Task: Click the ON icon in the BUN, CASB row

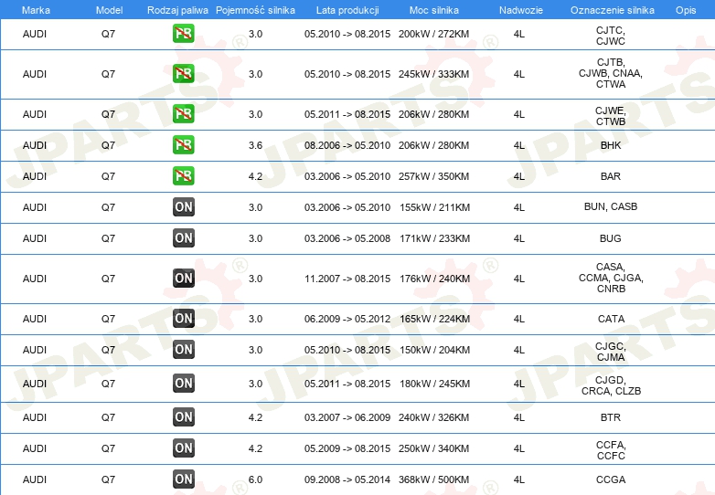Action: pyautogui.click(x=184, y=207)
